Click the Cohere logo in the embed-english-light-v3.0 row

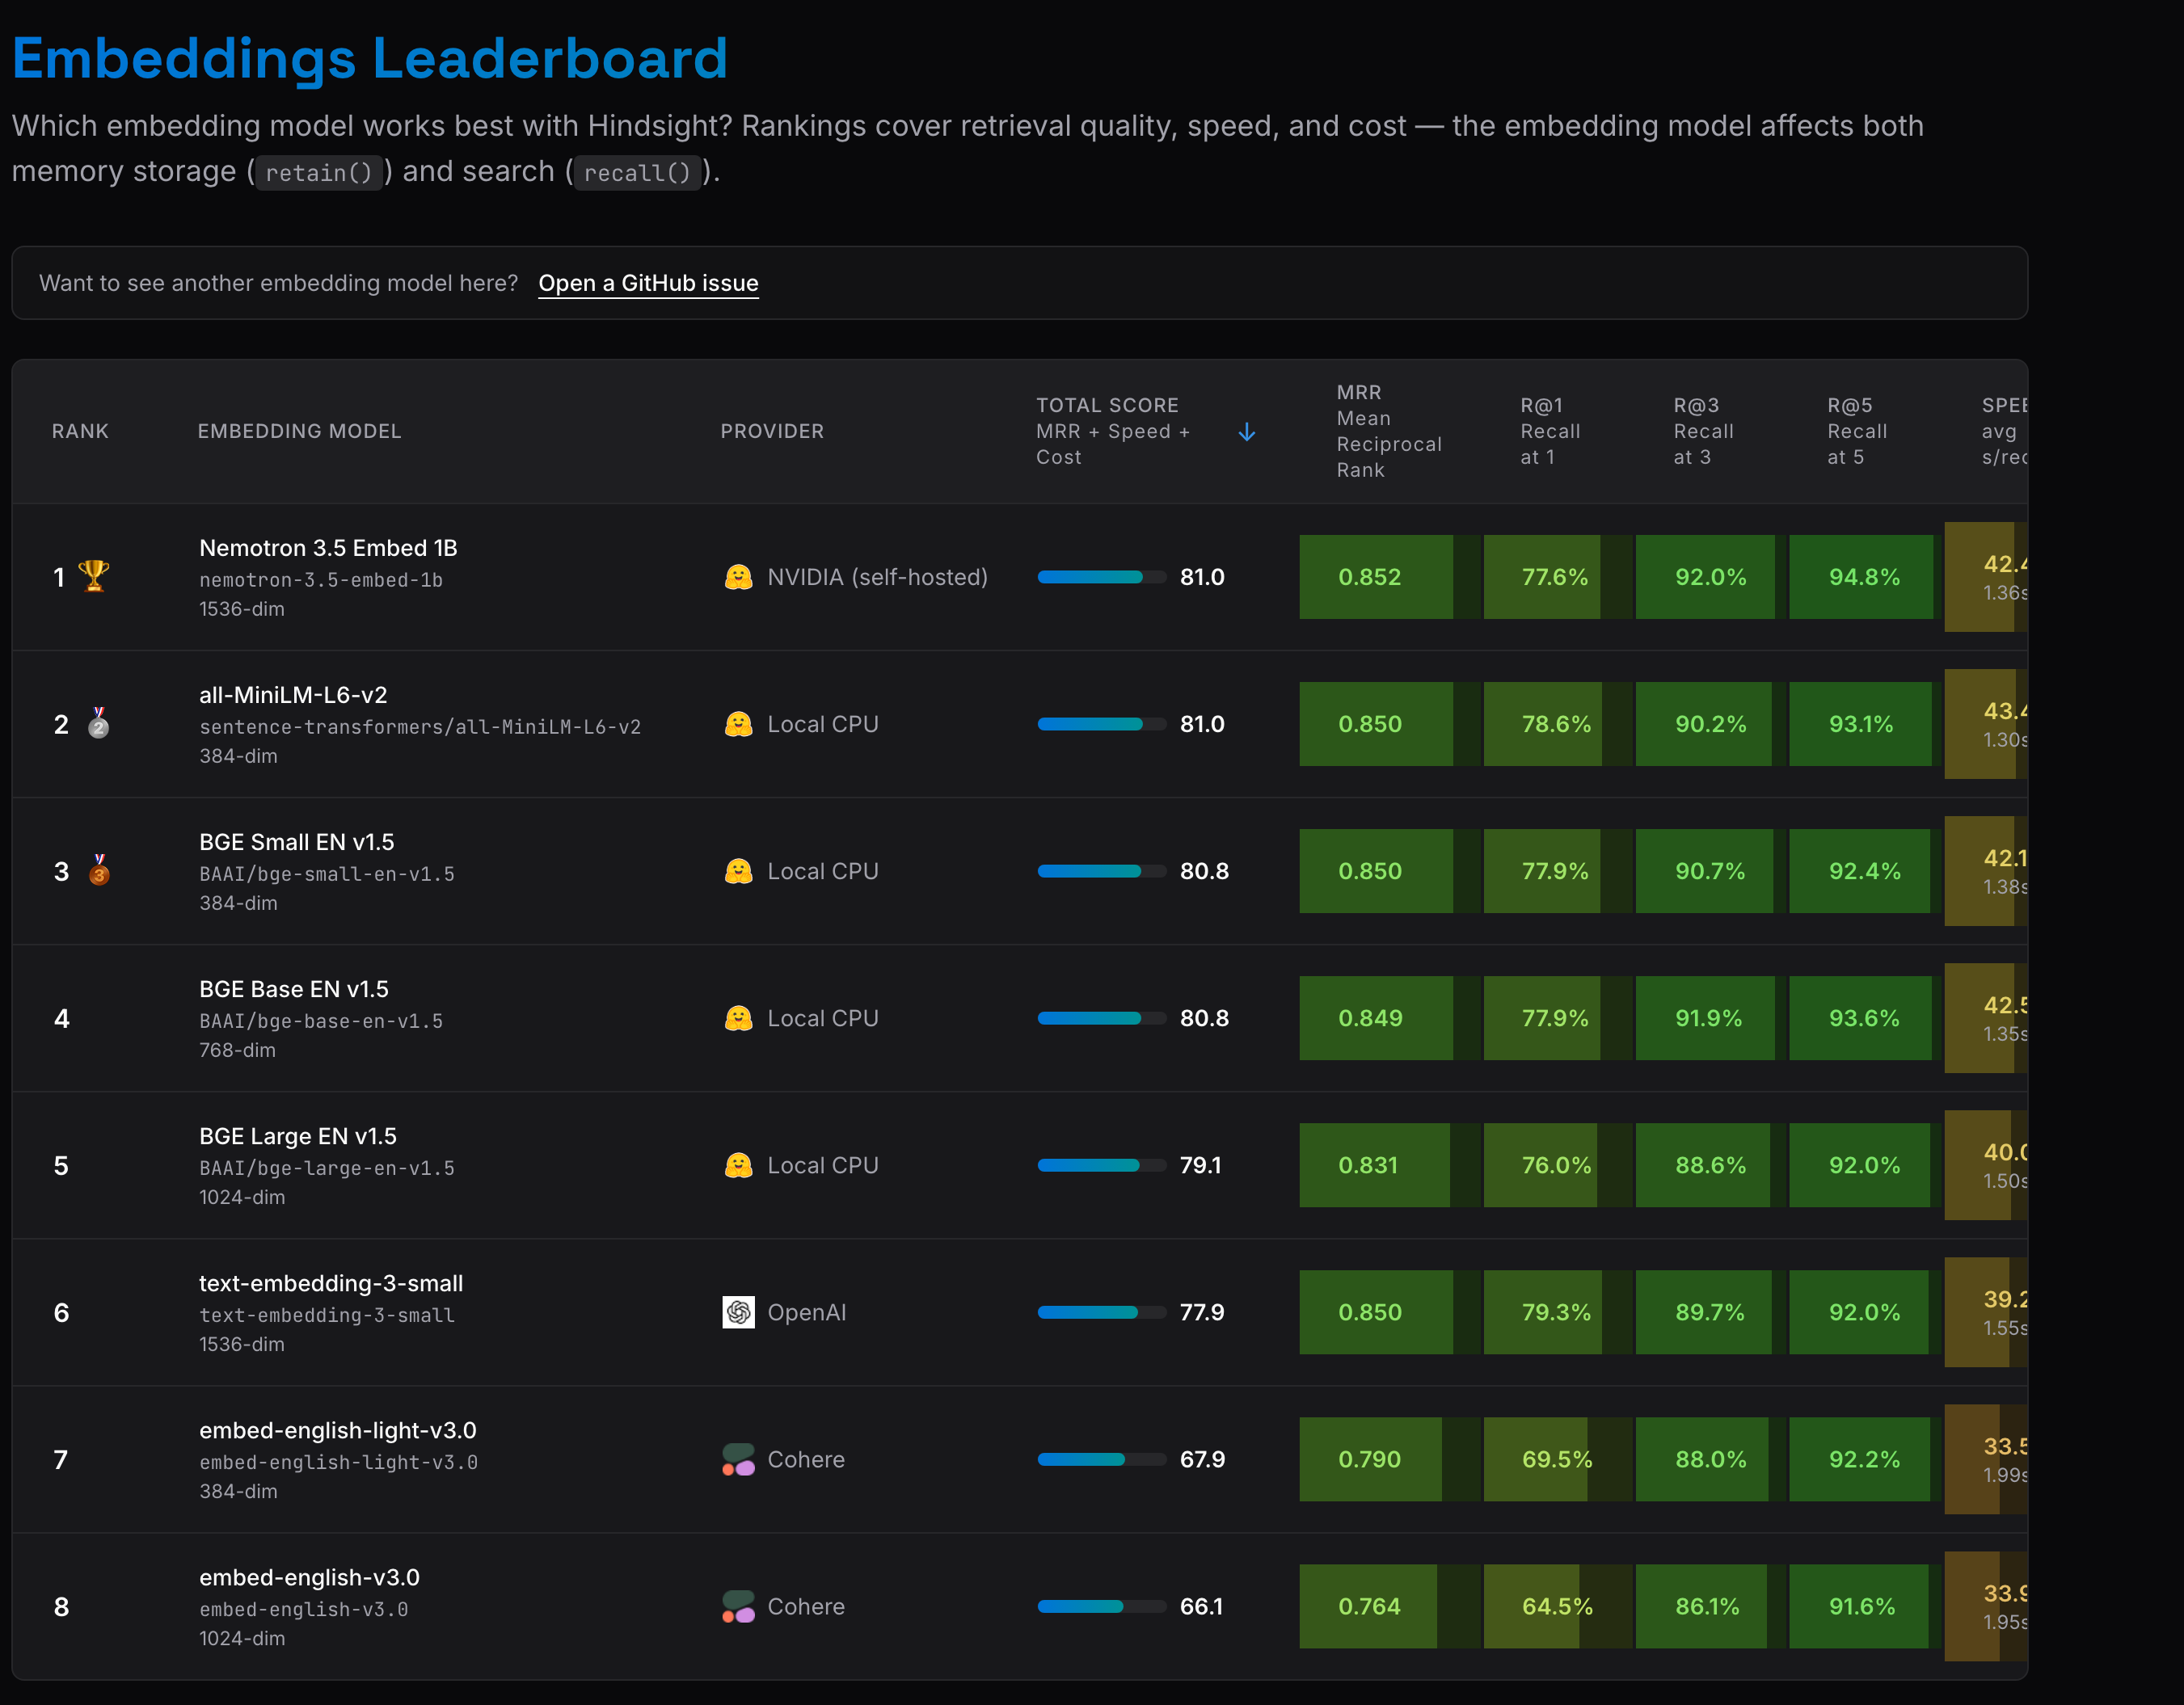pyautogui.click(x=738, y=1459)
